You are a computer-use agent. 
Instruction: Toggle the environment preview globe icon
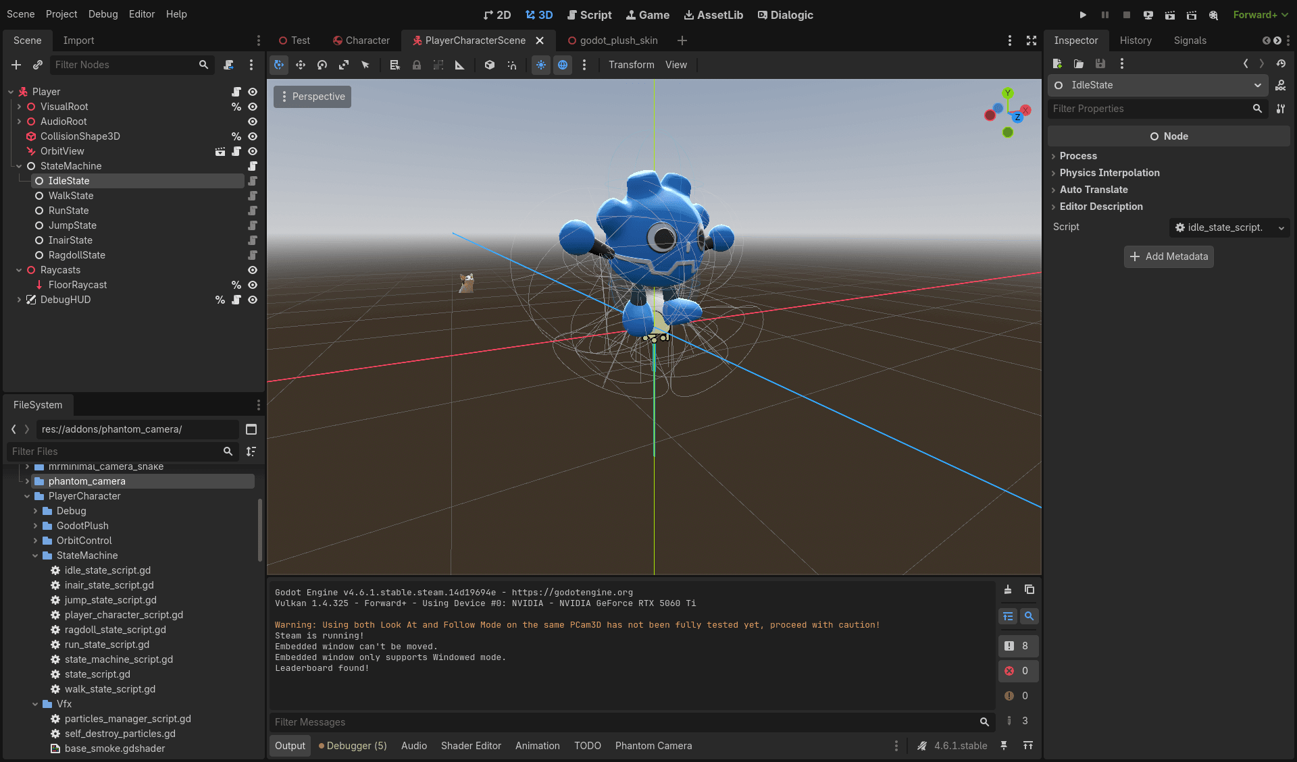coord(563,65)
